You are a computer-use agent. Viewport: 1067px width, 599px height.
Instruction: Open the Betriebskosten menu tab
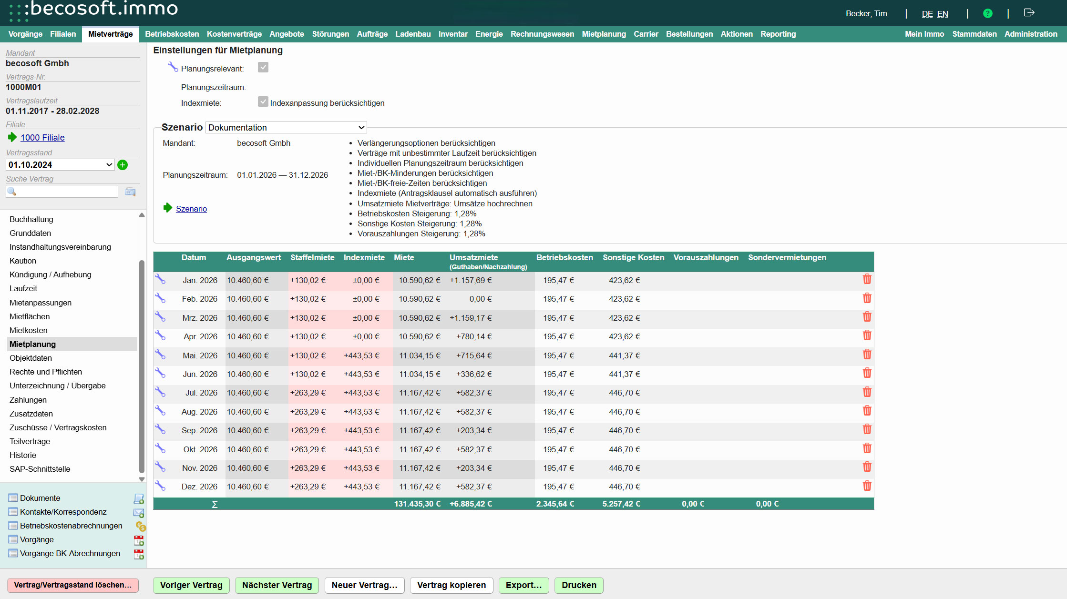[x=172, y=34]
